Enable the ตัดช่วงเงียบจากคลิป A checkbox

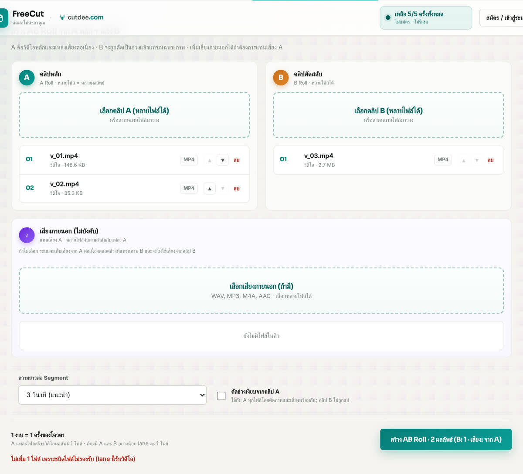coord(221,396)
